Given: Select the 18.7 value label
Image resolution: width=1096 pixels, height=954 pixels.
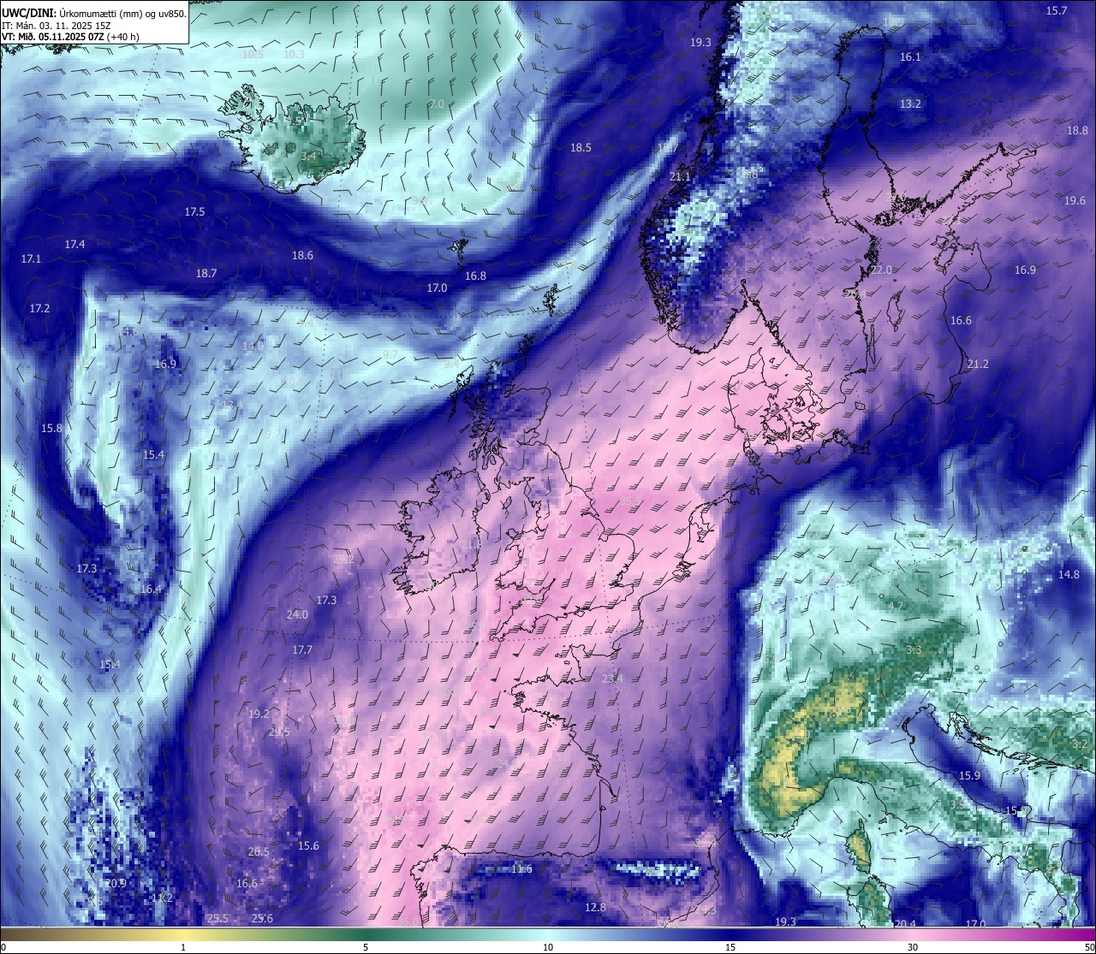Looking at the screenshot, I should pos(206,274).
